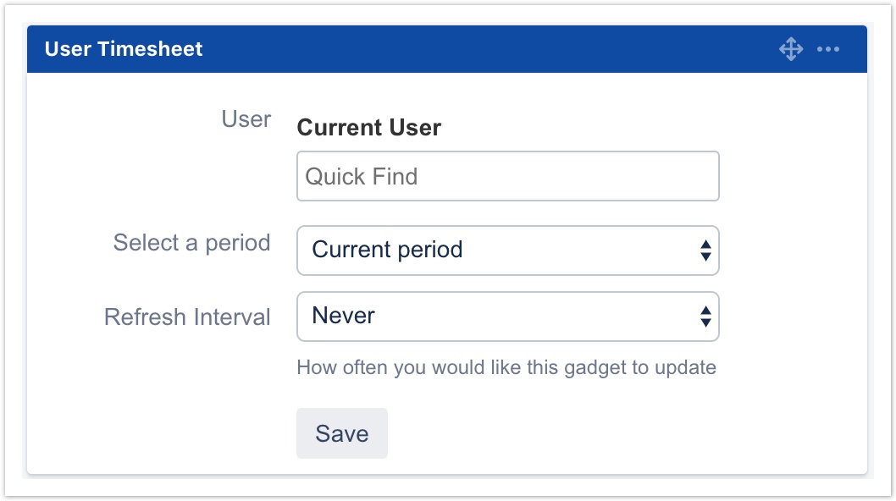Click the "Select a period" label
Screen dimensions: 896x501
pos(191,243)
